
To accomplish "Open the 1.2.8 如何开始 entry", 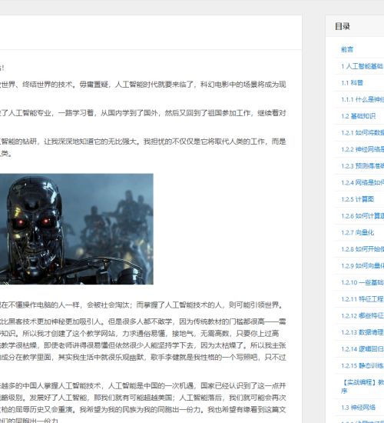I will [x=362, y=249].
